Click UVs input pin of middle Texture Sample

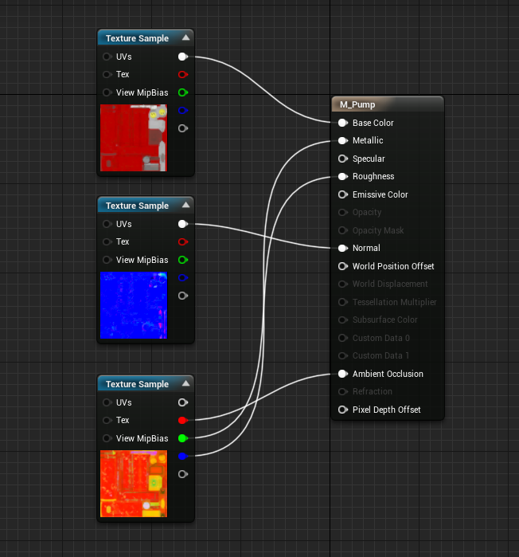(107, 224)
